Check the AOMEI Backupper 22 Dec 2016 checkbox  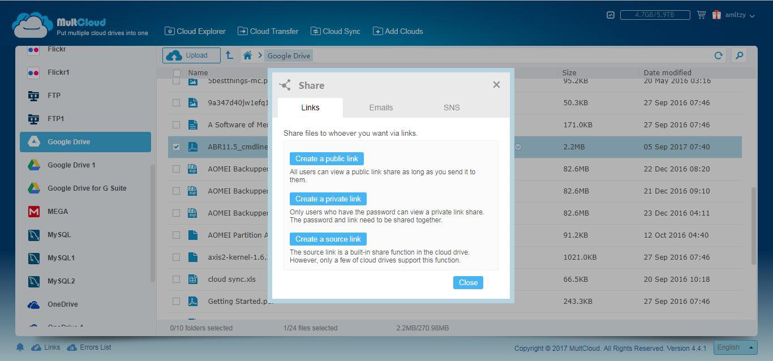point(177,169)
